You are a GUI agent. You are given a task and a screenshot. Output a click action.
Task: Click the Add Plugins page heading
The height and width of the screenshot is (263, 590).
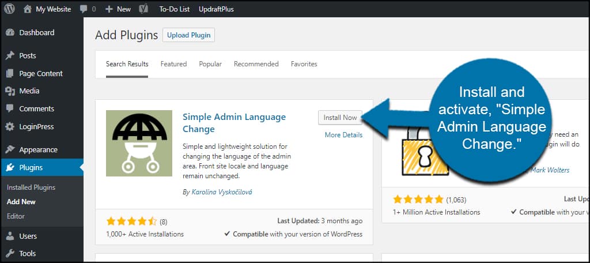tap(126, 35)
